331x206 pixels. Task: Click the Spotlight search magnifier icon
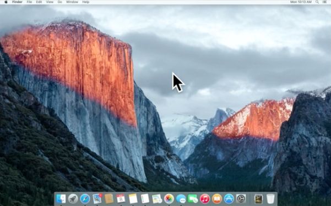(317, 2)
